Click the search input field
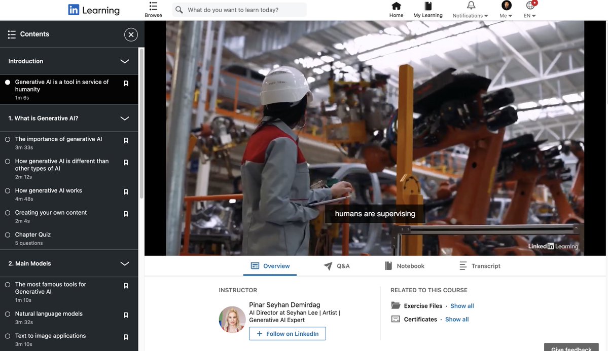This screenshot has width=608, height=351. coord(243,10)
